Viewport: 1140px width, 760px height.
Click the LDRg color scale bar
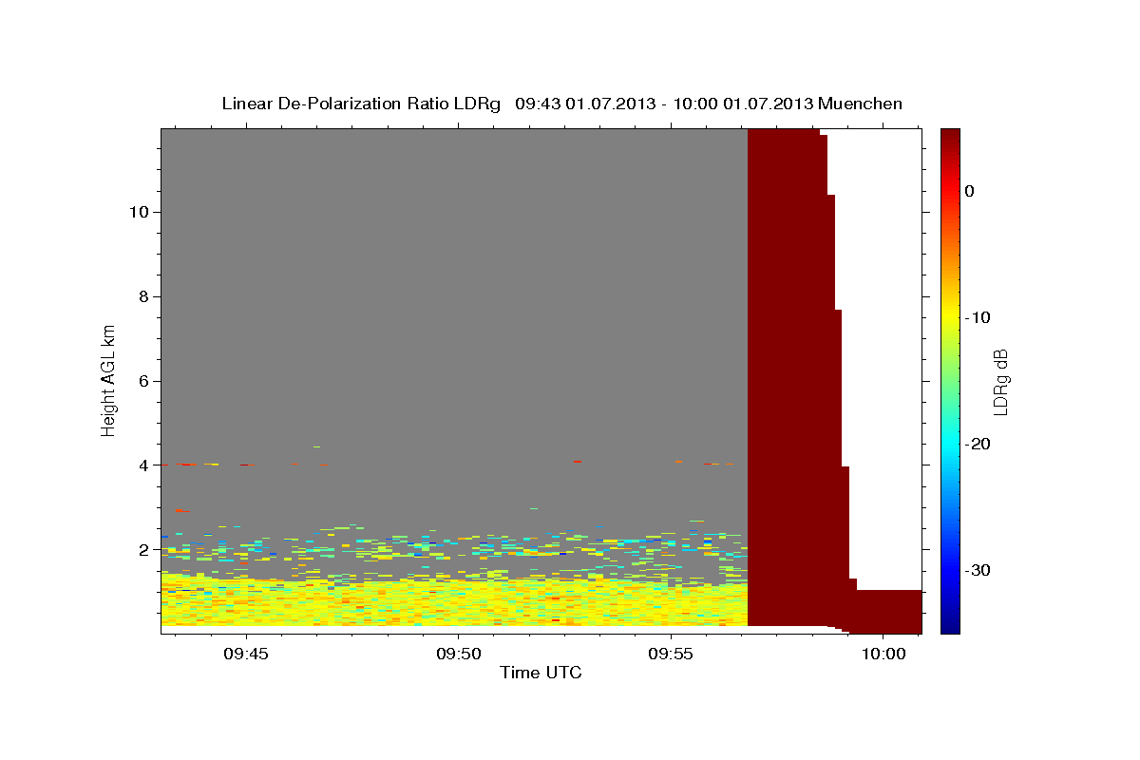[950, 381]
